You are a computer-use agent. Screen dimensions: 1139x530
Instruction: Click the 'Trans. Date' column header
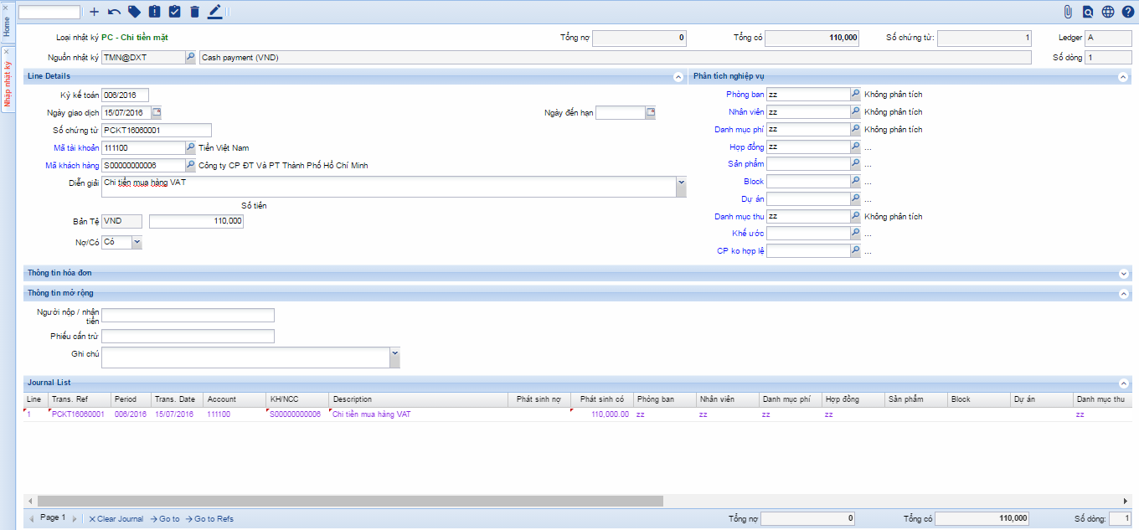[x=177, y=399]
